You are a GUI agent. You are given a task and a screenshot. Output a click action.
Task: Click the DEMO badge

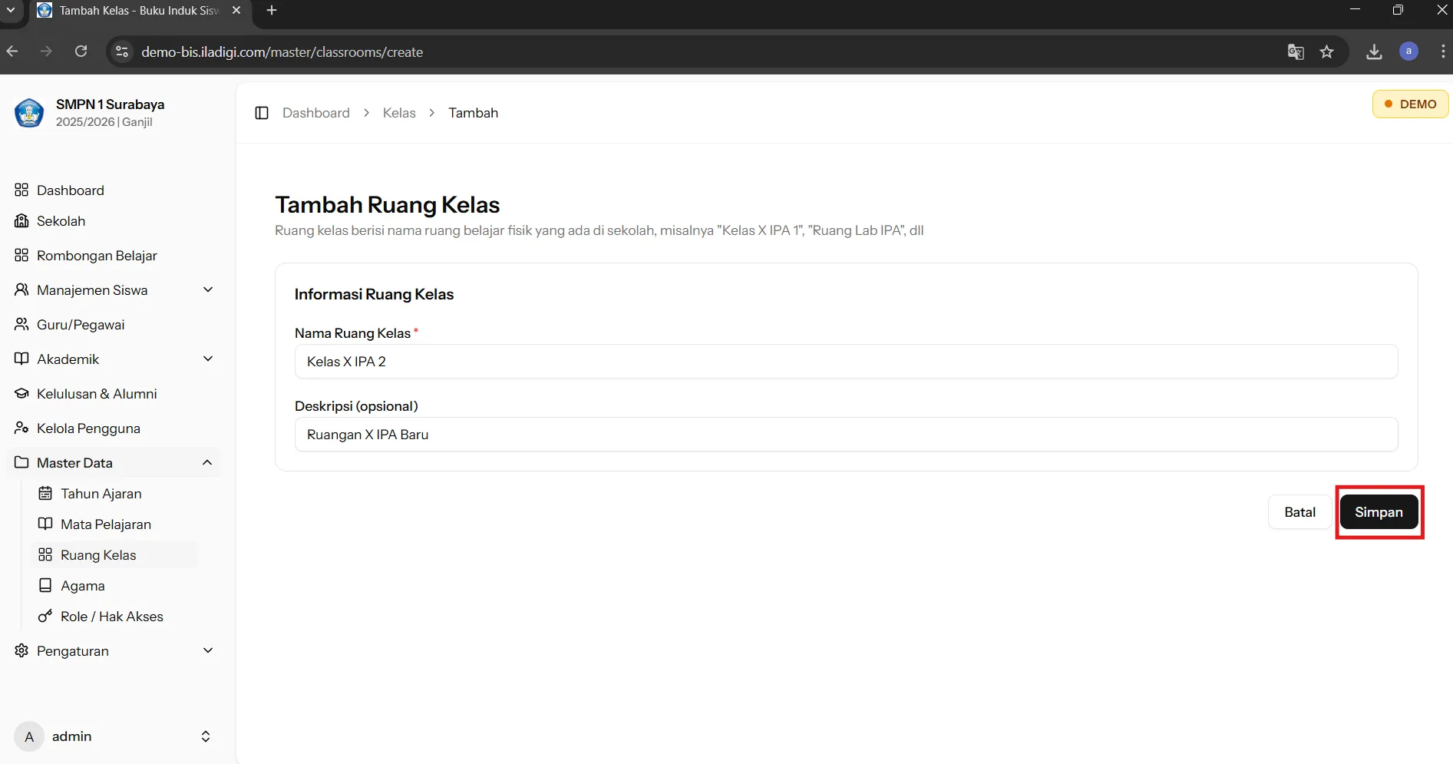click(1410, 104)
